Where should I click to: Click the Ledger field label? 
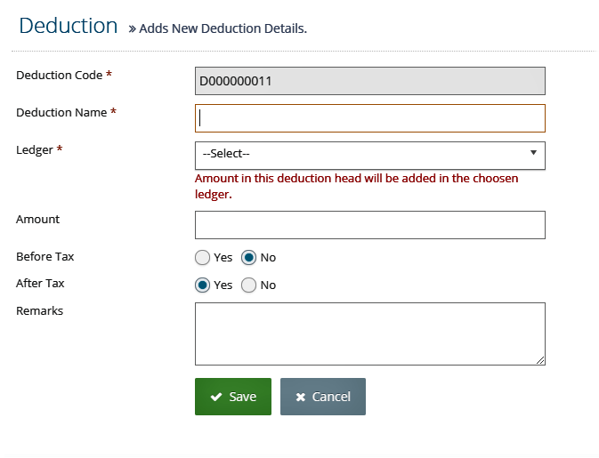(x=35, y=150)
